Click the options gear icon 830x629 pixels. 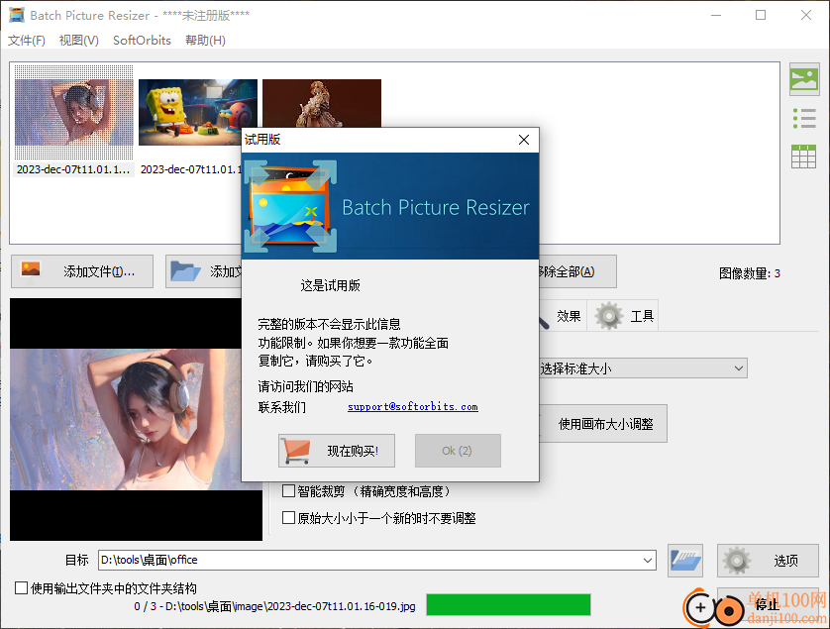pos(736,561)
